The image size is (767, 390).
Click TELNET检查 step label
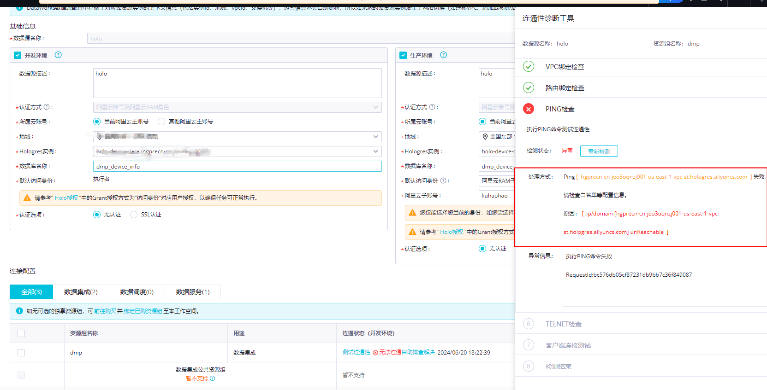(x=563, y=324)
